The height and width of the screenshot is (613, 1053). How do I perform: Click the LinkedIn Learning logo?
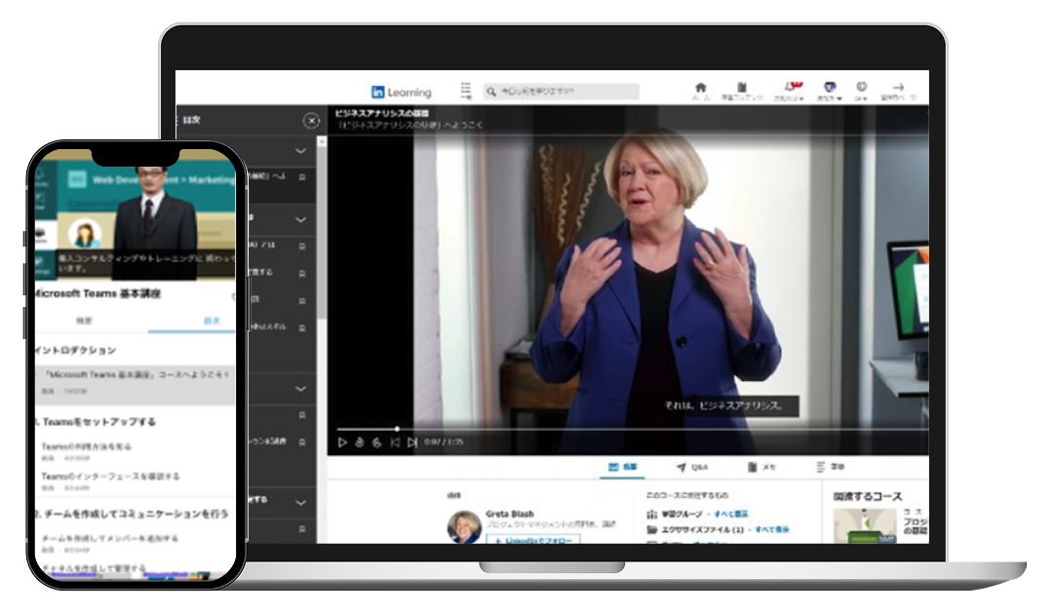[x=401, y=92]
